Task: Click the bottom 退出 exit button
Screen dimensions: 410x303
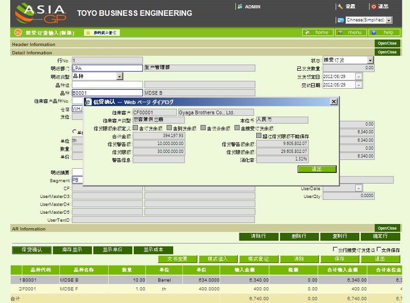Action: (x=380, y=259)
